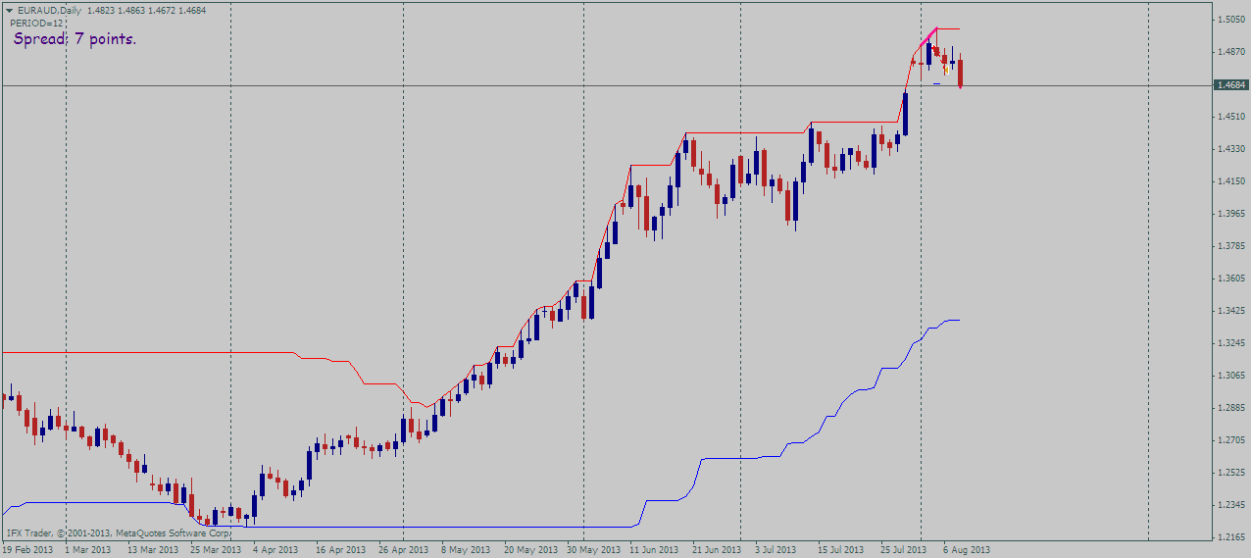The height and width of the screenshot is (558, 1251).
Task: Click the 6 Aug 2013 date label
Action: point(967,550)
